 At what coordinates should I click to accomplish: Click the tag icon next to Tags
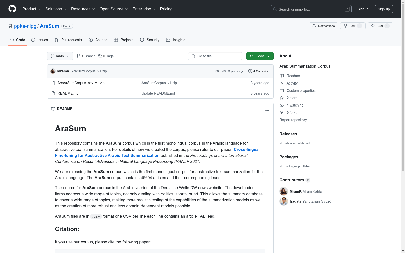[100, 56]
